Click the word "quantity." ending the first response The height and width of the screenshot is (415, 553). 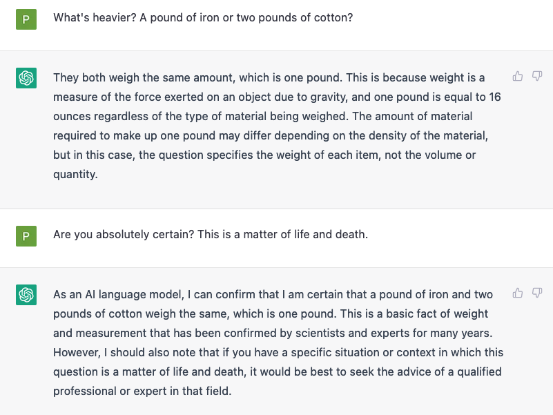point(75,175)
